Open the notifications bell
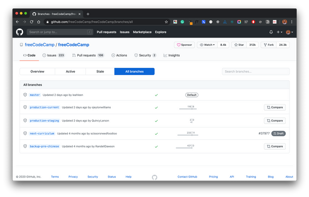The width and height of the screenshot is (309, 197). [271, 32]
